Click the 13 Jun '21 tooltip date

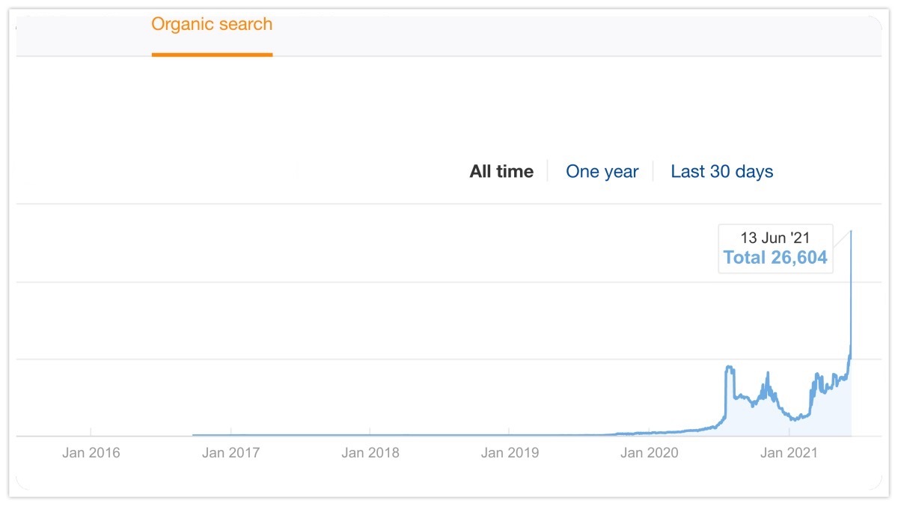click(775, 238)
